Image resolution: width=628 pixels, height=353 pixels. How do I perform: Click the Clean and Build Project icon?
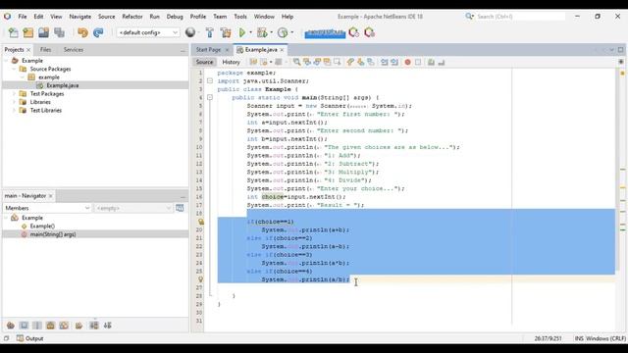pyautogui.click(x=226, y=32)
